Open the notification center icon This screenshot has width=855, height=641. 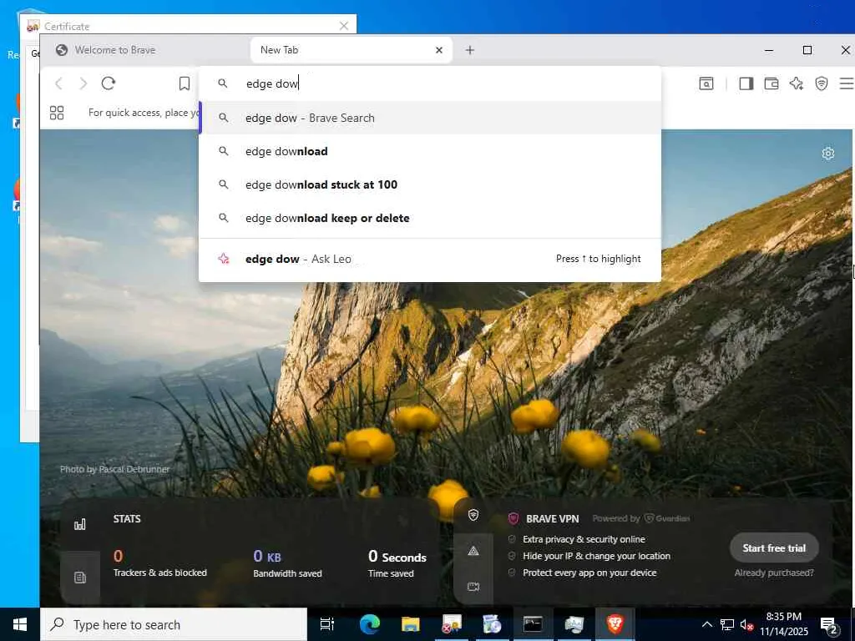pos(829,626)
